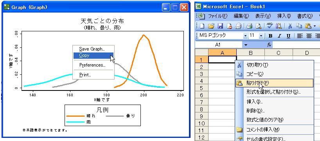Click the Print icon in Excel toolbar
This screenshot has height=141, width=320.
coord(249,26)
